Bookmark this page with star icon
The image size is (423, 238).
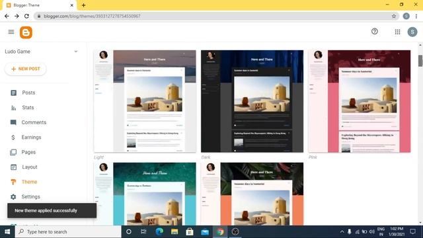(x=394, y=16)
